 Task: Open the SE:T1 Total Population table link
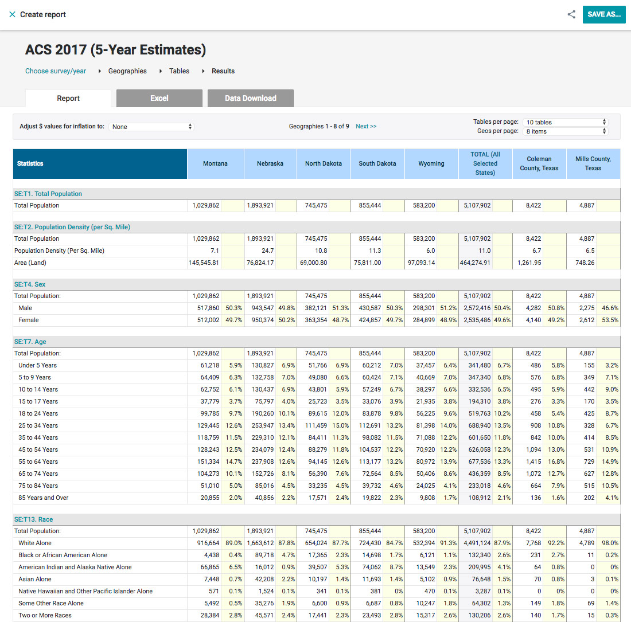[x=48, y=194]
